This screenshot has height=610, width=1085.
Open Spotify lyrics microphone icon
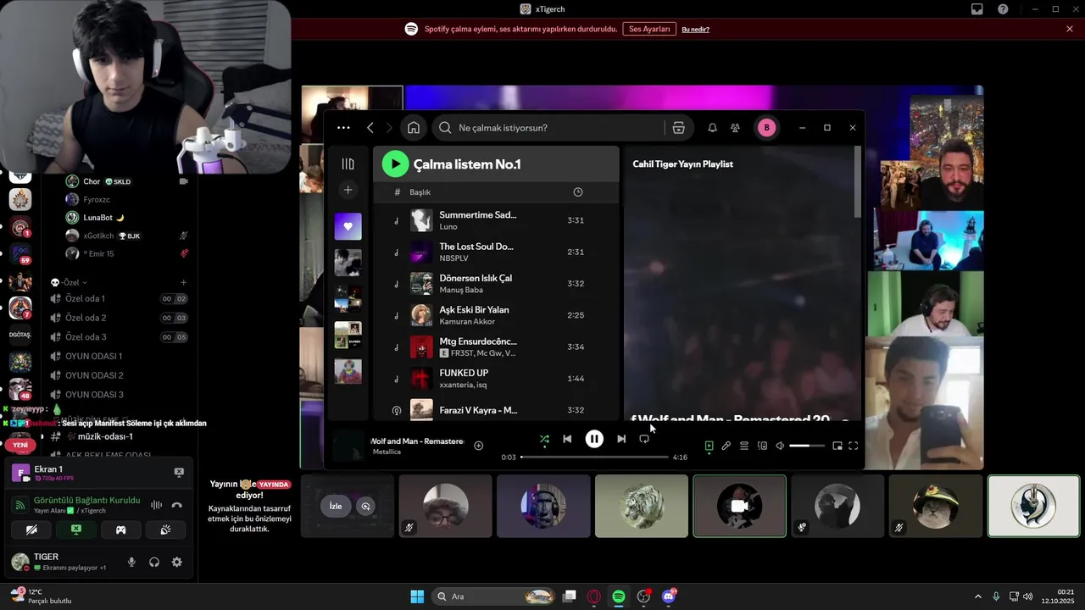tap(726, 446)
